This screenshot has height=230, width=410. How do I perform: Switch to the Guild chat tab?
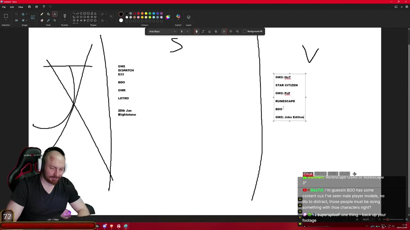(333, 174)
